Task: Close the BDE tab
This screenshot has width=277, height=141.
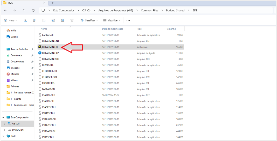Action: tap(44, 3)
